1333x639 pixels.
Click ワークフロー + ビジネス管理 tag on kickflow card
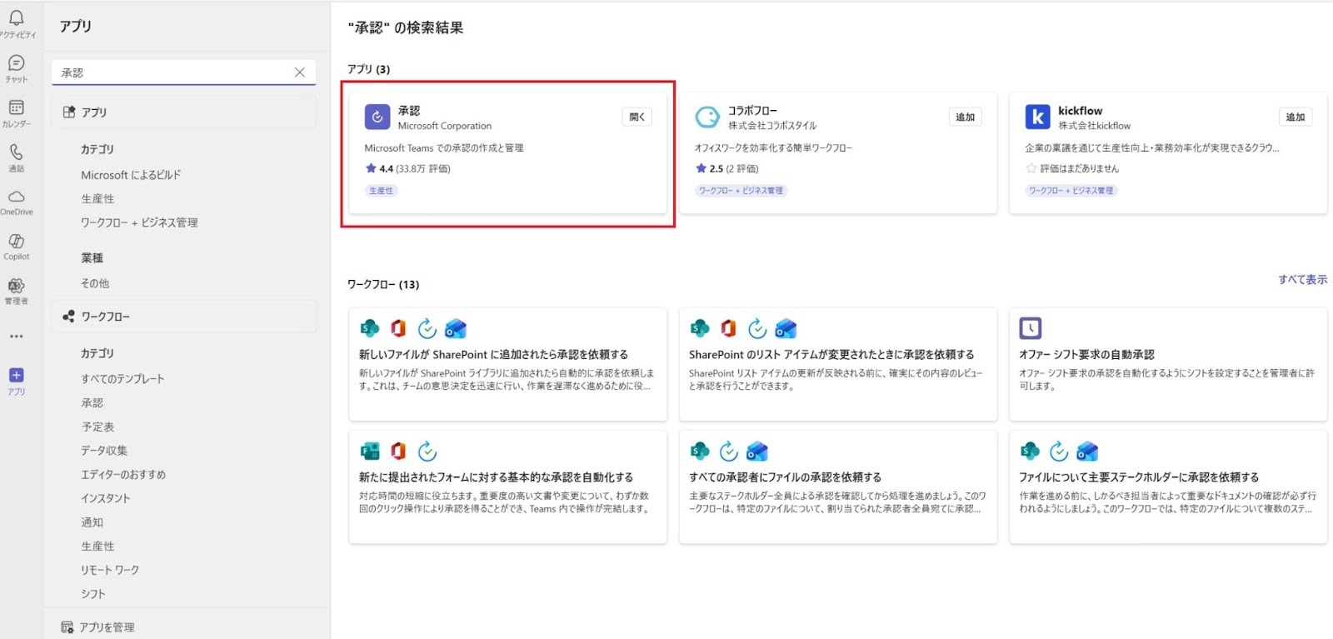(1071, 191)
